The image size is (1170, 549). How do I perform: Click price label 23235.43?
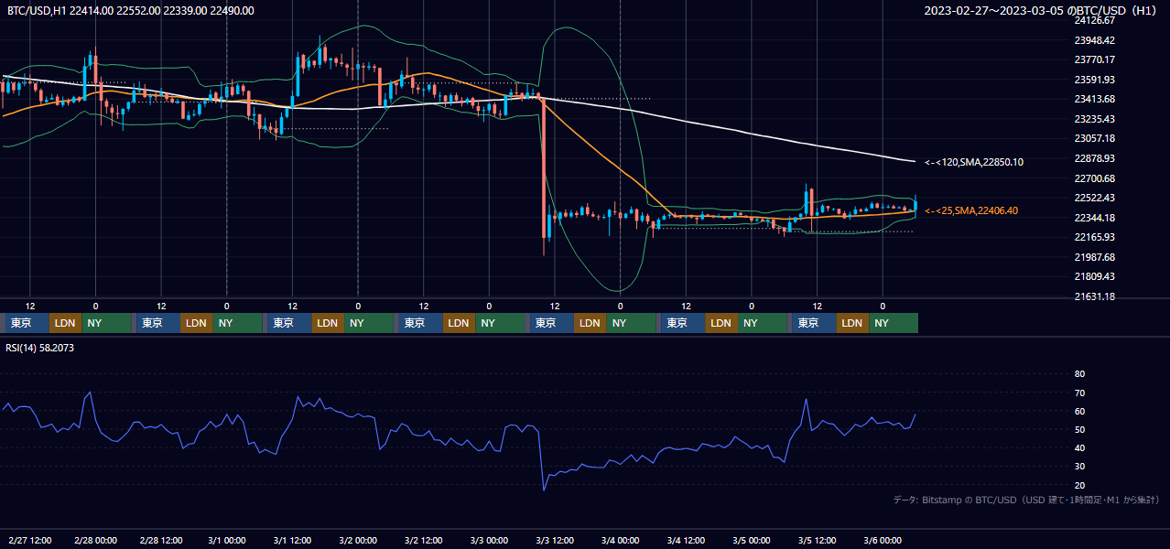(x=1094, y=119)
